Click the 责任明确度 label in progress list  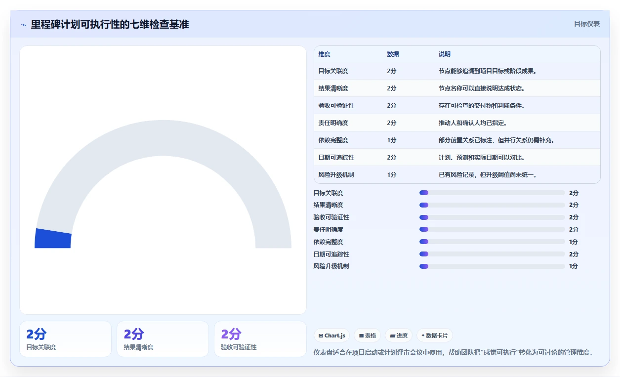[x=329, y=230]
